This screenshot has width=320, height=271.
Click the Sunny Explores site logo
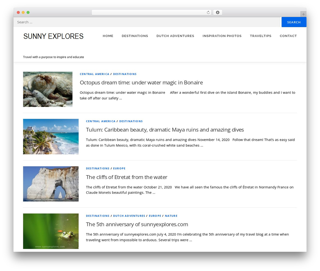(x=53, y=36)
